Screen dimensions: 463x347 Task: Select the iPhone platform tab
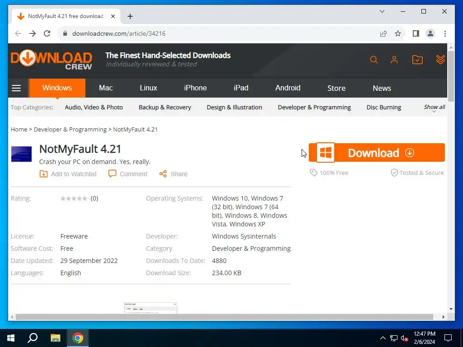(195, 88)
